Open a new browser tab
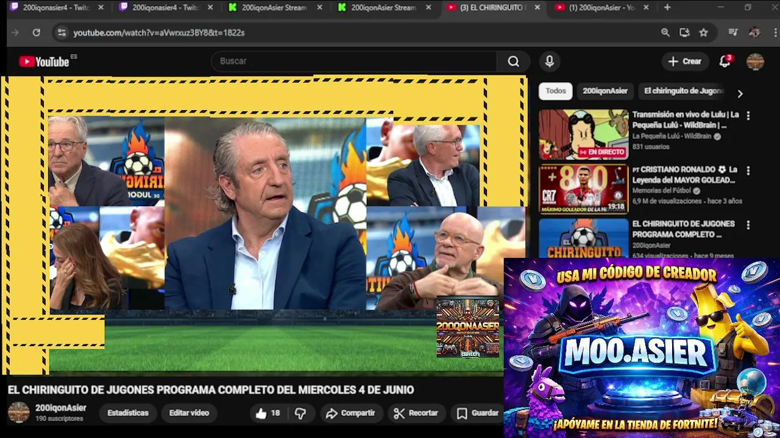 click(x=667, y=7)
